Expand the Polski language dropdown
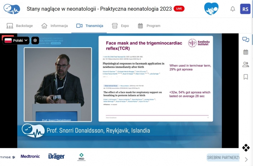 (17, 40)
